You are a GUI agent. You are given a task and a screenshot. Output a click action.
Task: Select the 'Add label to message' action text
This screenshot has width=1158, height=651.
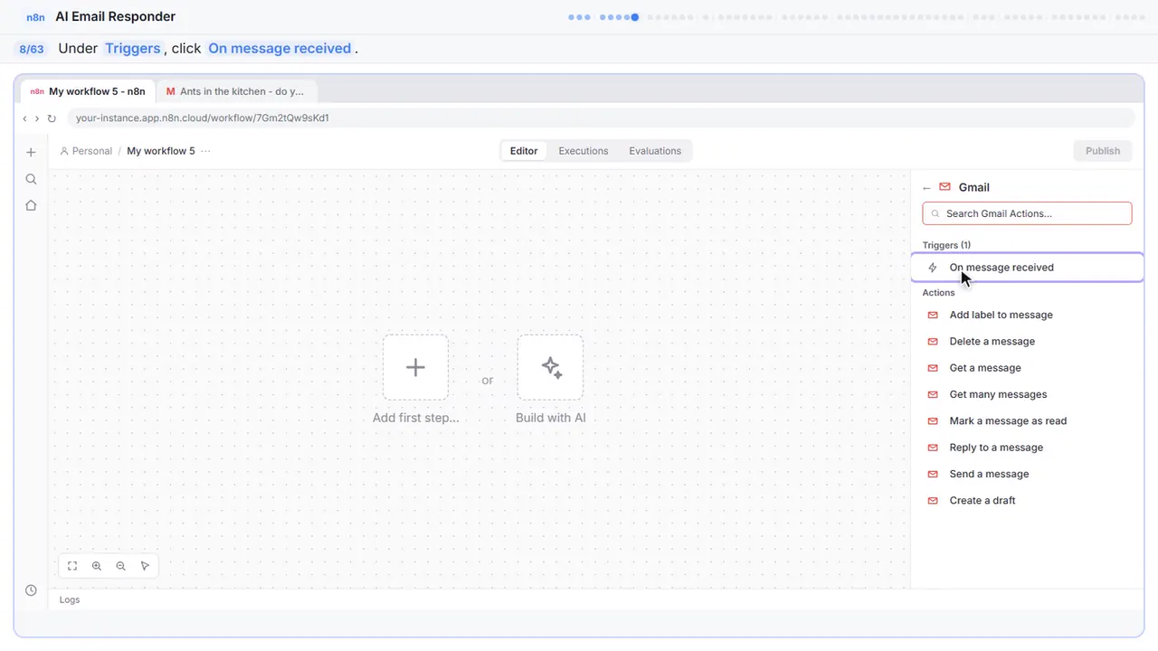coord(1001,315)
